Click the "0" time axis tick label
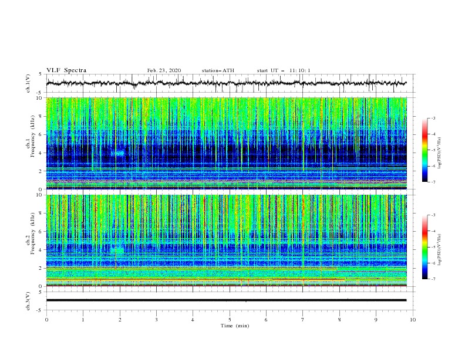This screenshot has height=359, width=465. tap(46, 320)
